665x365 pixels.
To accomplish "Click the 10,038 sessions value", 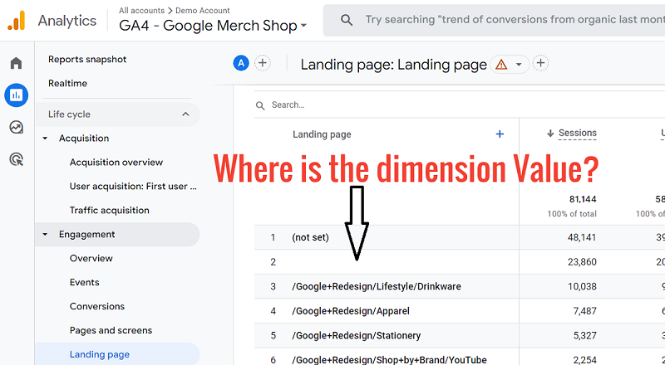I will (582, 287).
